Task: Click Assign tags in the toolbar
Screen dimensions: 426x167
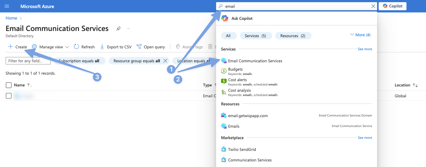Action: 189,47
